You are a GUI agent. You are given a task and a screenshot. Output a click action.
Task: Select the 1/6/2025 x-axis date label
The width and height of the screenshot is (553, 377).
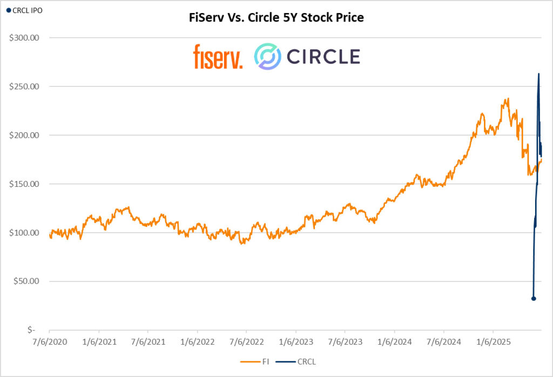point(493,342)
